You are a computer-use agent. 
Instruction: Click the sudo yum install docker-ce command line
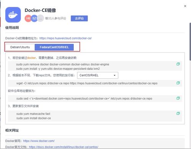coord(34,118)
